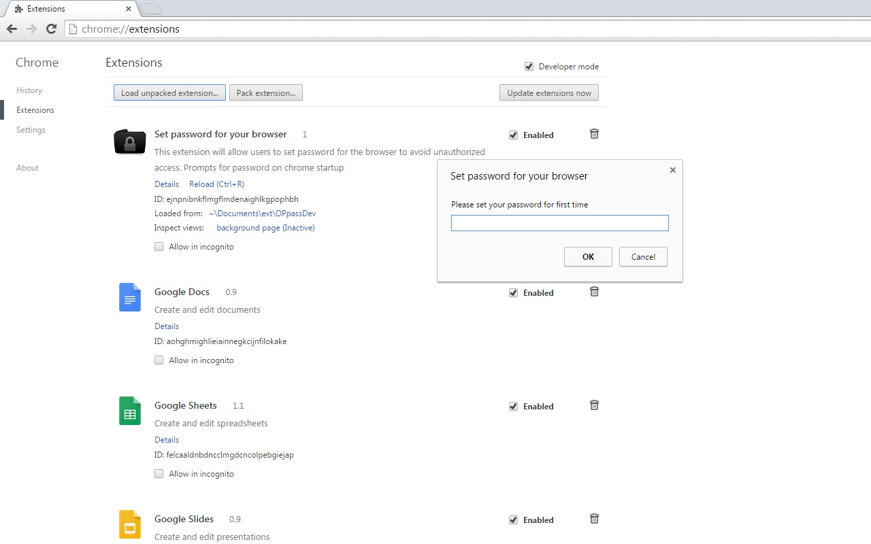This screenshot has height=544, width=871.
Task: Check Allow in incognito for Set password extension
Action: [159, 246]
